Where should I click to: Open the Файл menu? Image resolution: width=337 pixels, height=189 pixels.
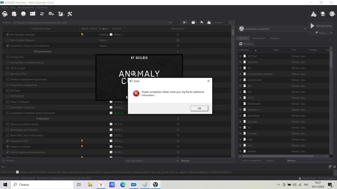[4, 7]
